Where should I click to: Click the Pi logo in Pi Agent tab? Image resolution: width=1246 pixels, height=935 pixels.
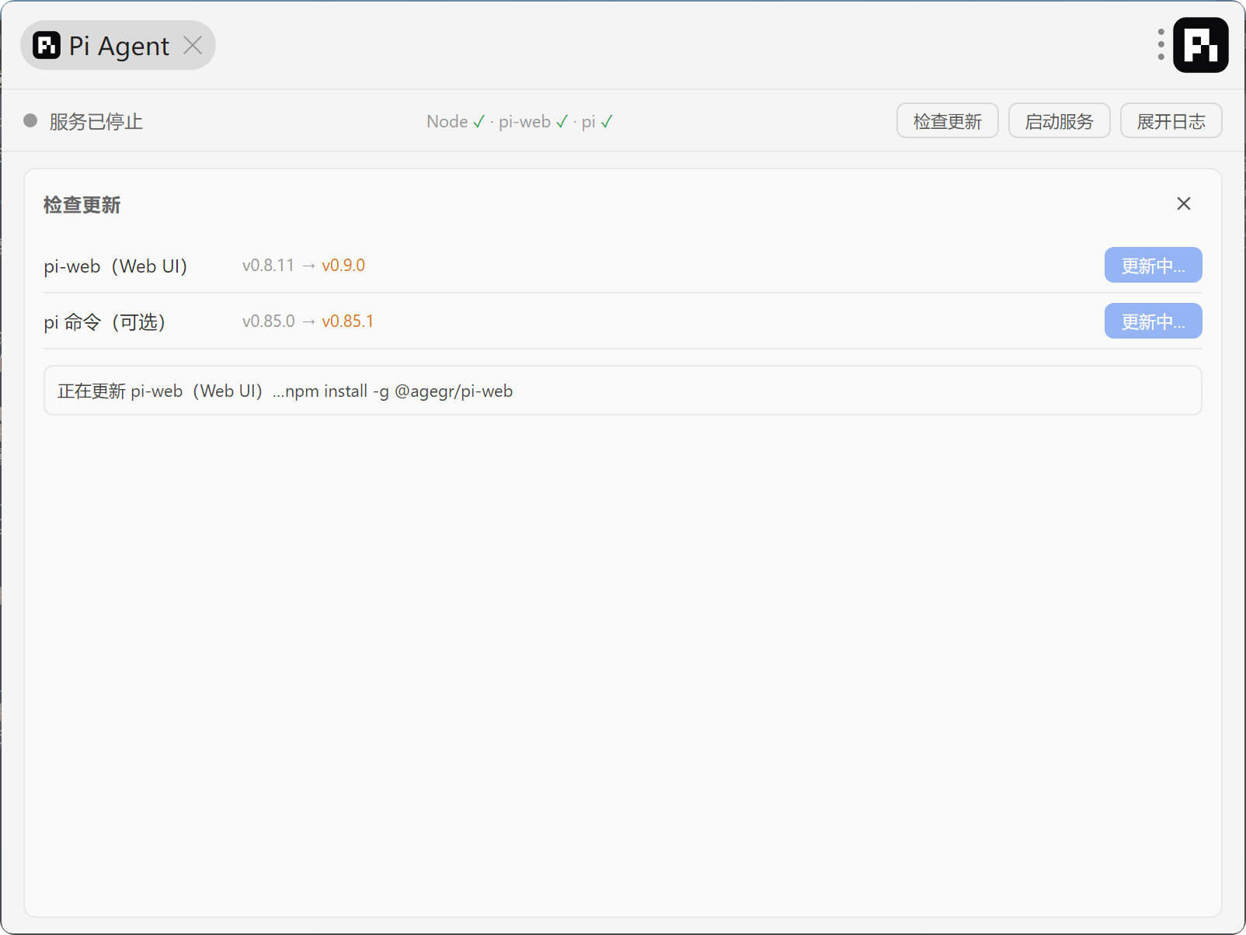[47, 46]
